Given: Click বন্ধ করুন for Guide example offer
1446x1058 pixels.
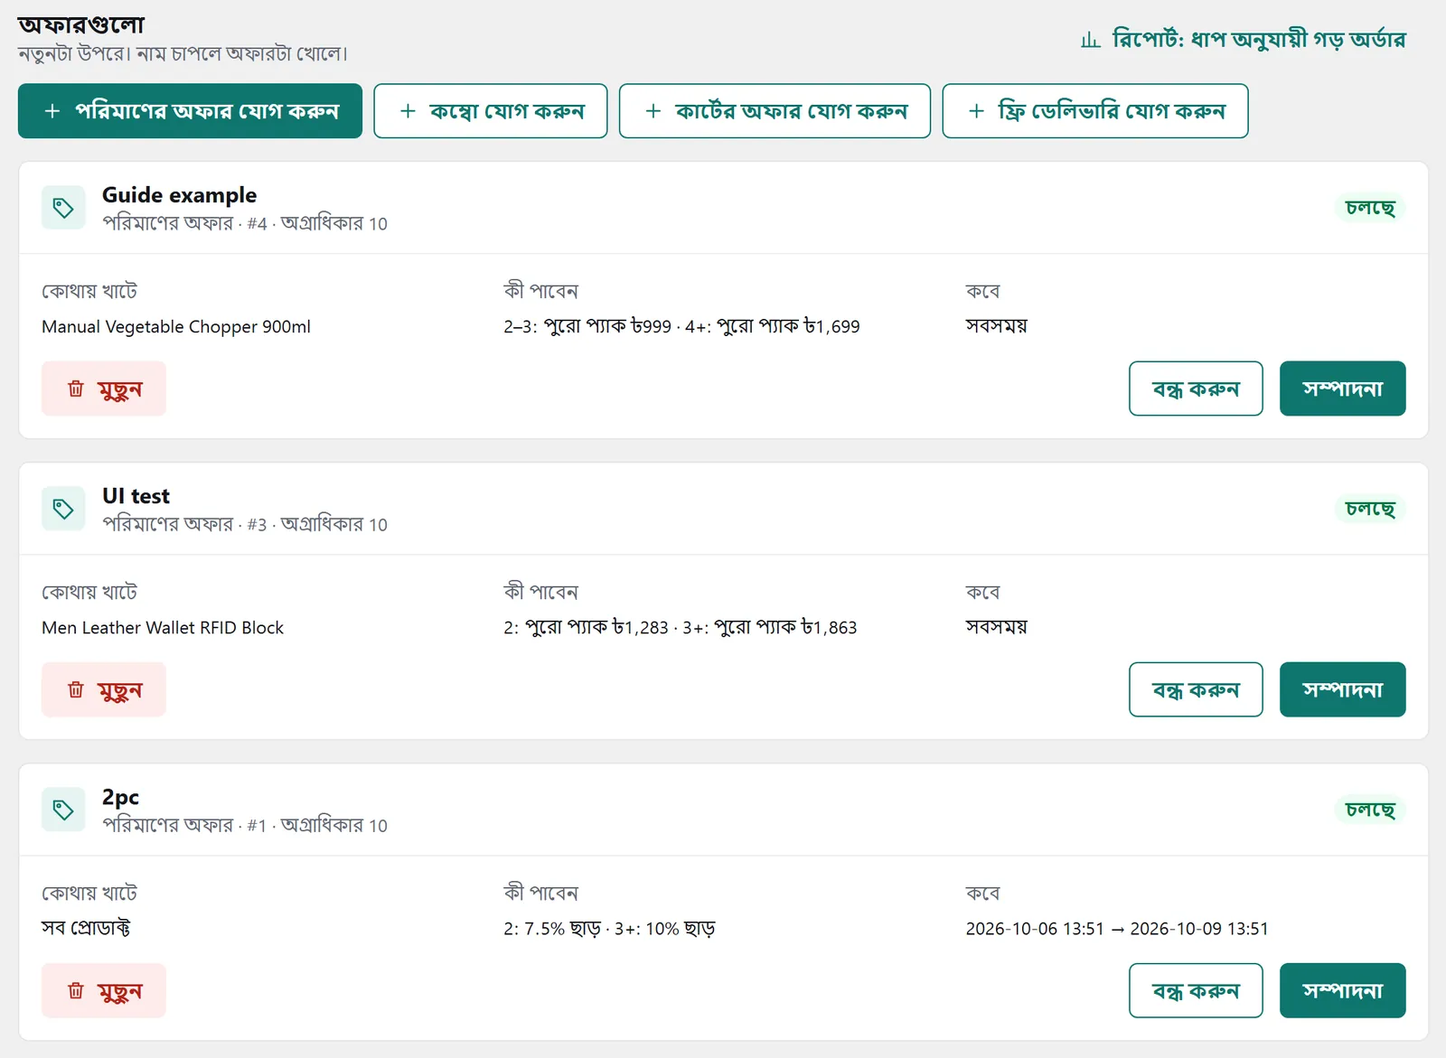Looking at the screenshot, I should tap(1196, 389).
